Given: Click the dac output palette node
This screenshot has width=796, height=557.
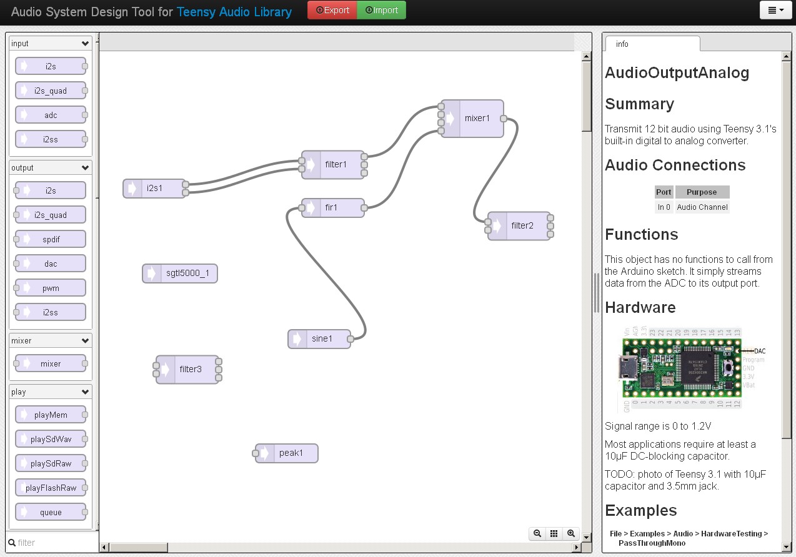Looking at the screenshot, I should [x=51, y=264].
